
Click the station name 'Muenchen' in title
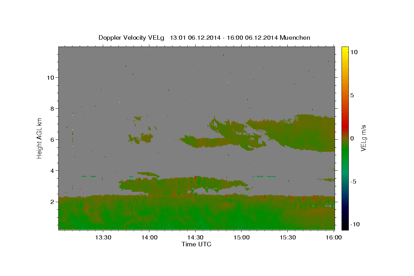pyautogui.click(x=295, y=38)
